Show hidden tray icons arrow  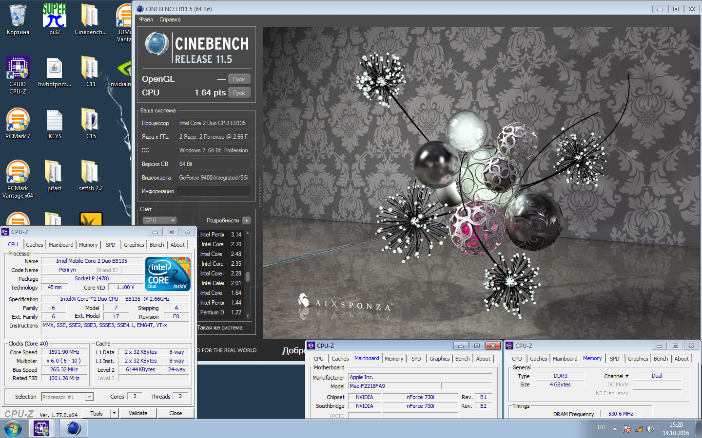[x=615, y=429]
